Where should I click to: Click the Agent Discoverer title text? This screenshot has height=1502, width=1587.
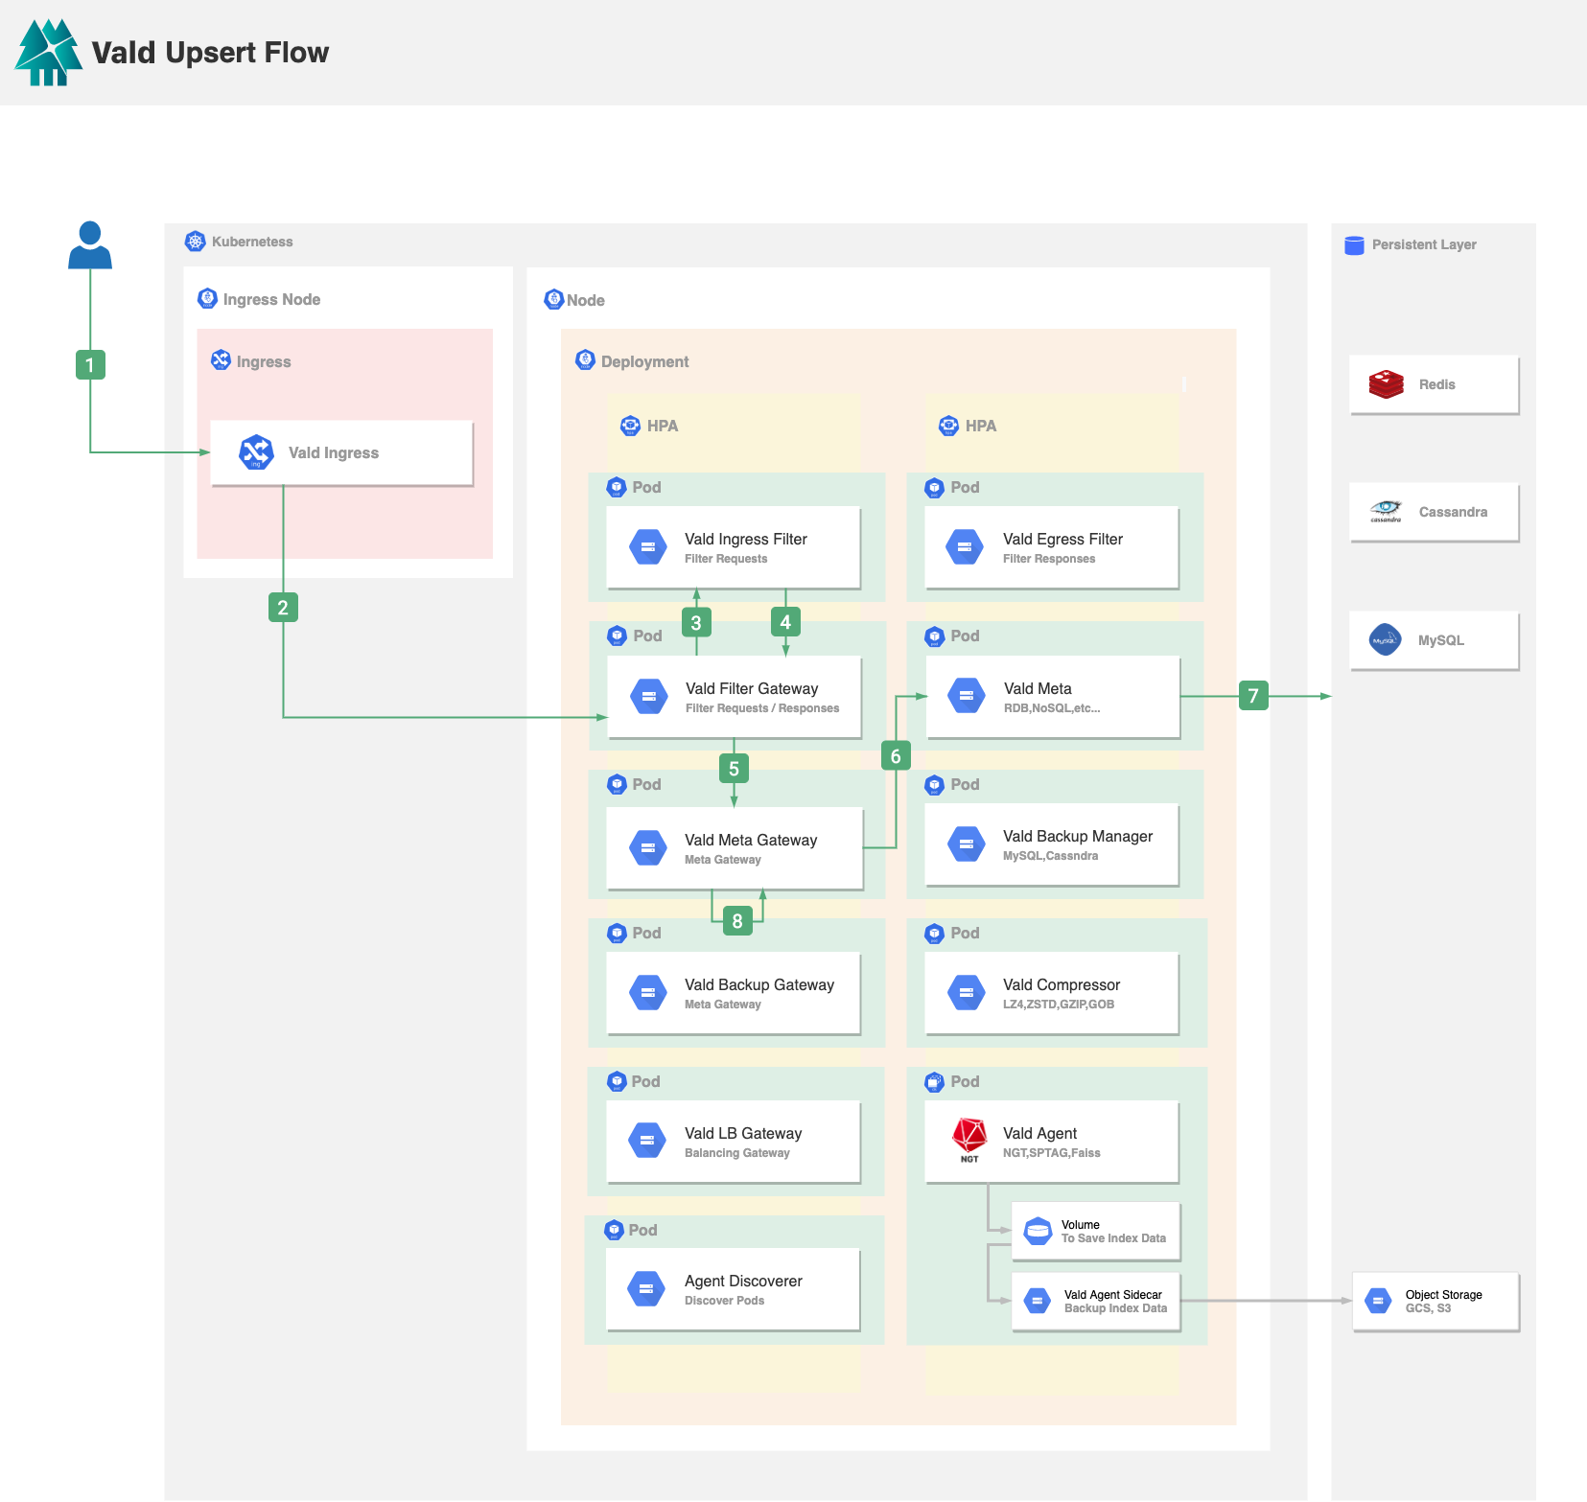click(x=743, y=1281)
